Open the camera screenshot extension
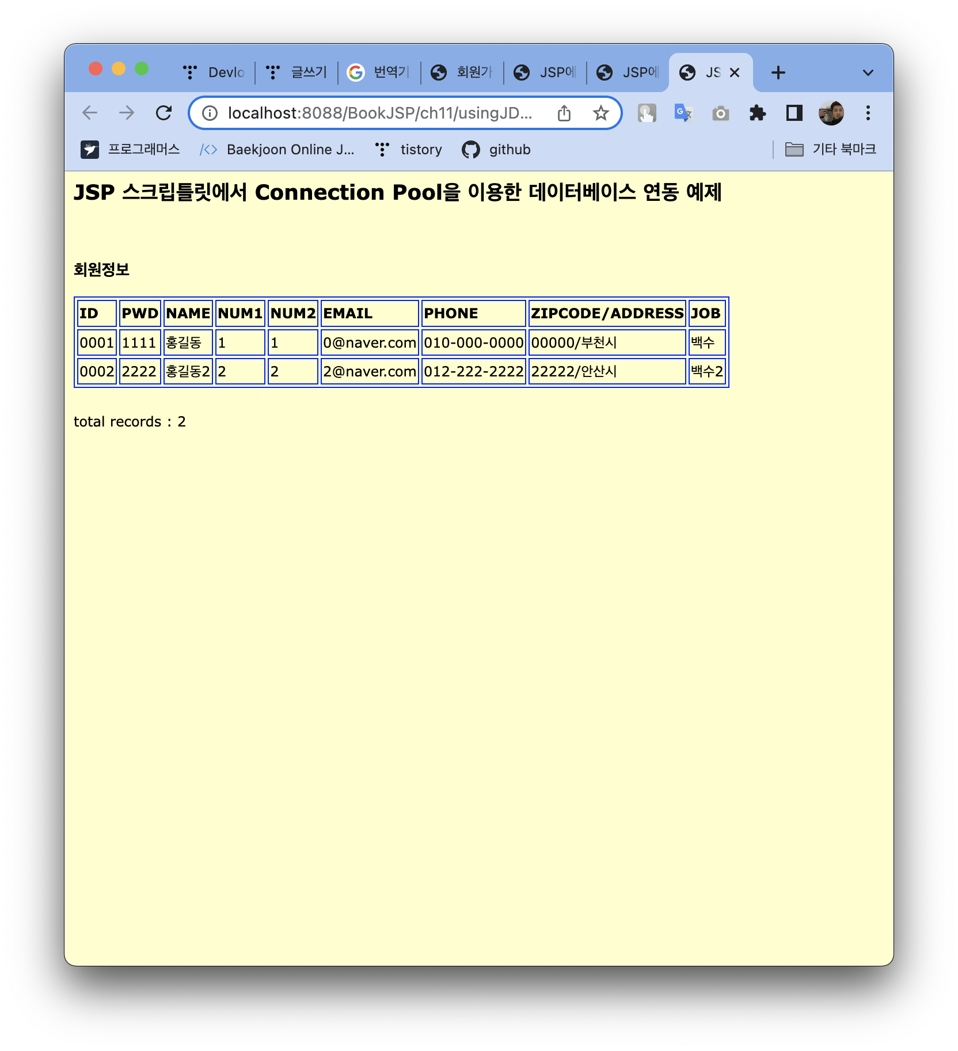 click(720, 113)
